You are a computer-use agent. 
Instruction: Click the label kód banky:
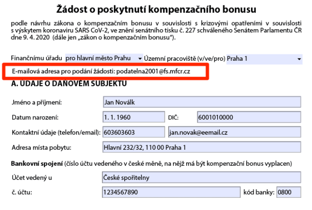coord(259,192)
